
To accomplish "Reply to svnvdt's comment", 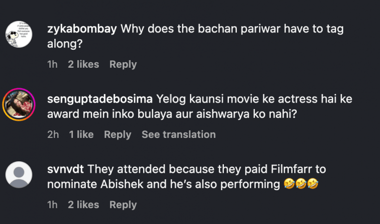I will coord(123,205).
